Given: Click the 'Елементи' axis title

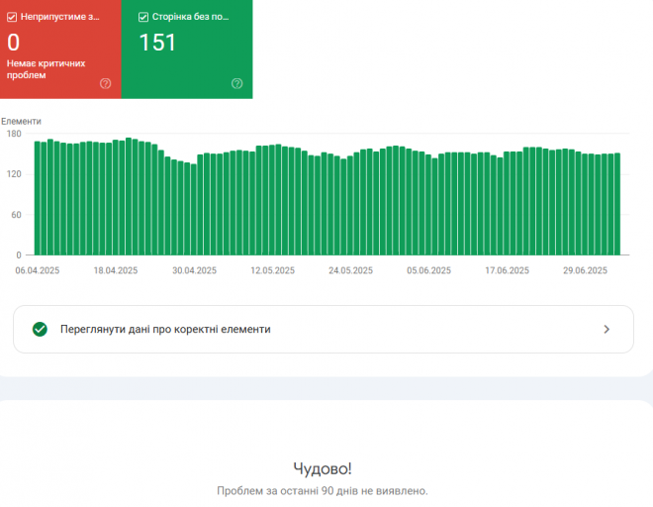Looking at the screenshot, I should (x=21, y=122).
